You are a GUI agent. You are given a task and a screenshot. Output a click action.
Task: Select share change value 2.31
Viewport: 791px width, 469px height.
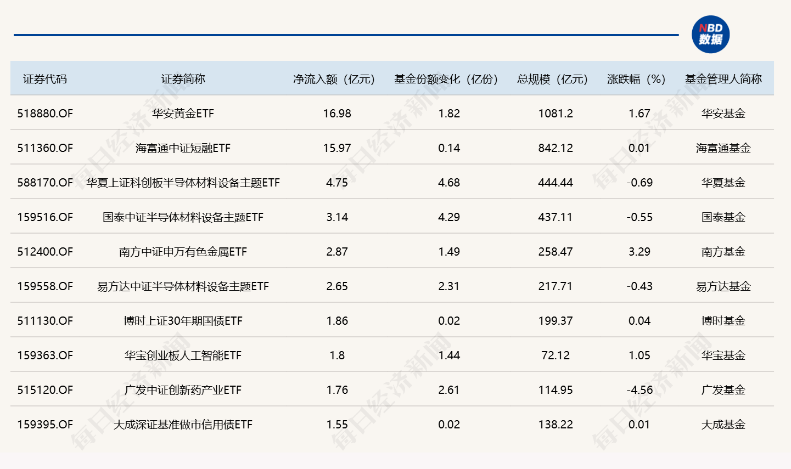tap(449, 286)
